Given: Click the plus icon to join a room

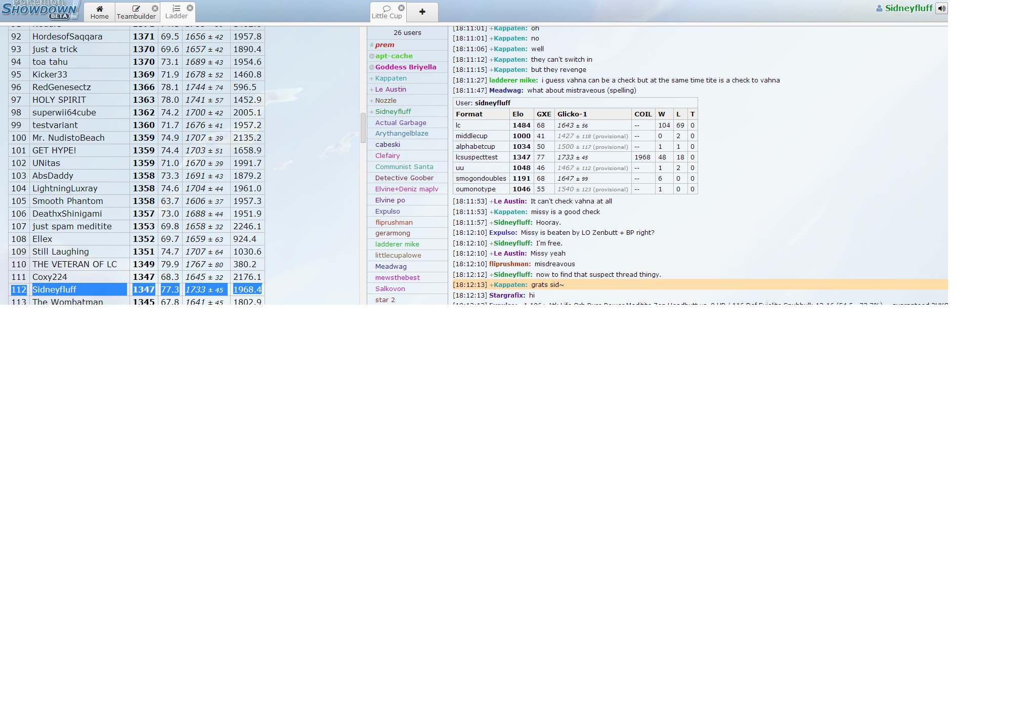Looking at the screenshot, I should click(x=422, y=12).
